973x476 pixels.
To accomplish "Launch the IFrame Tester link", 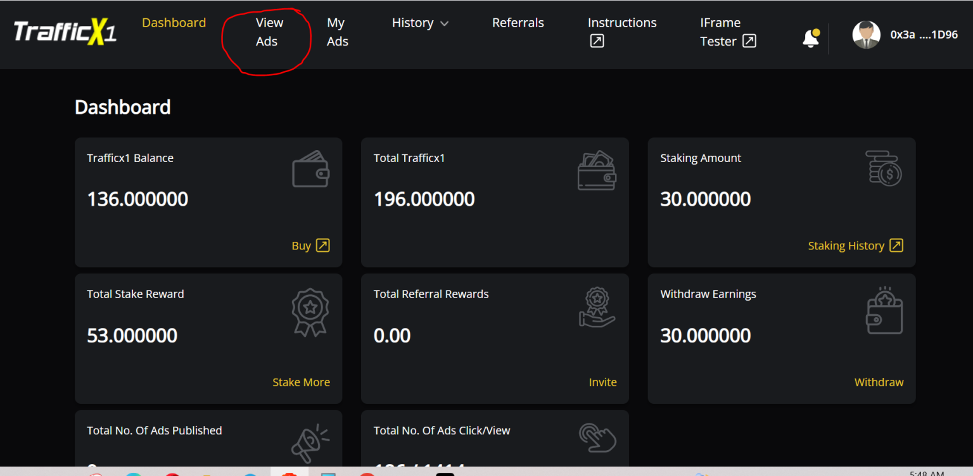I will [x=727, y=32].
